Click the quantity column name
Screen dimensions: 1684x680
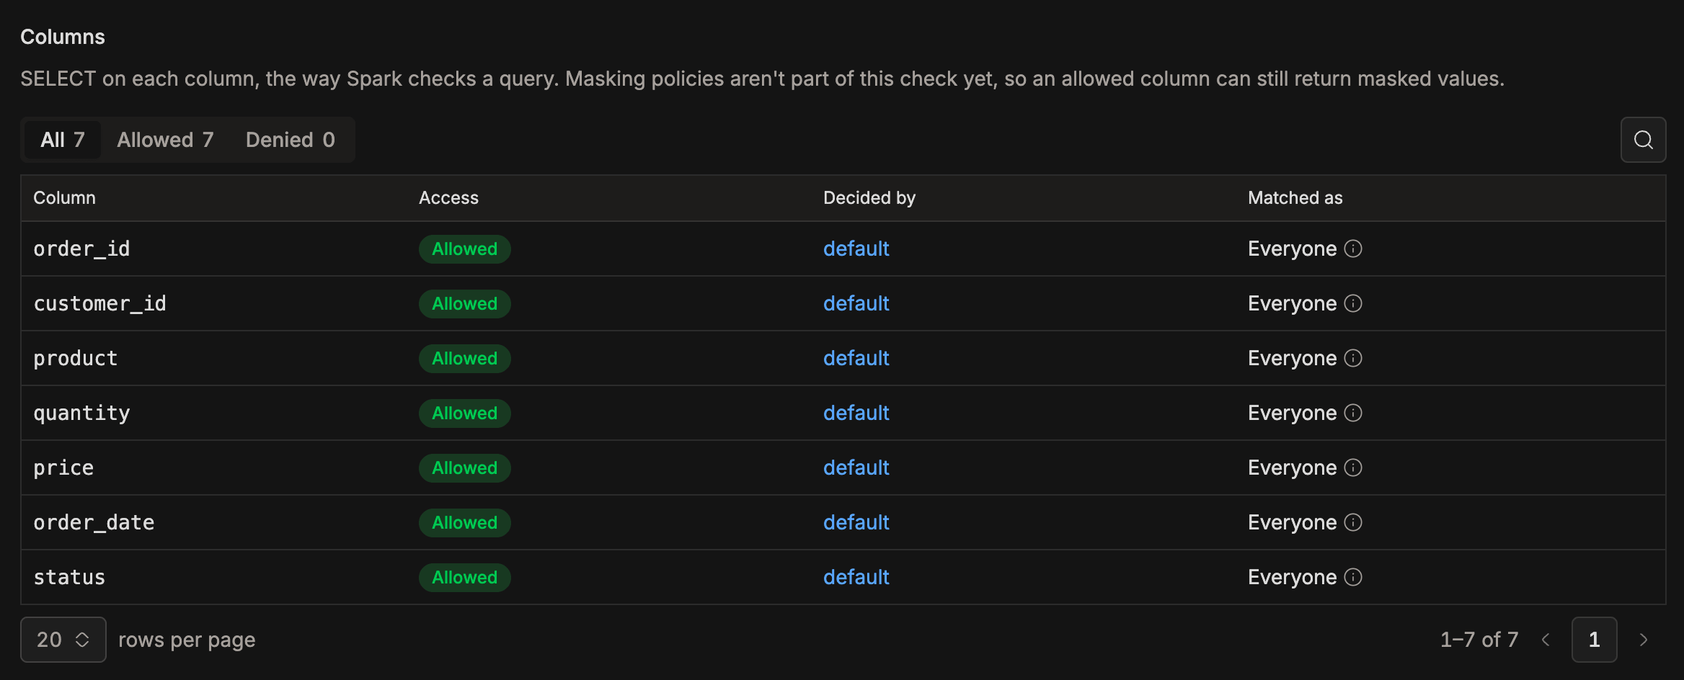tap(81, 413)
